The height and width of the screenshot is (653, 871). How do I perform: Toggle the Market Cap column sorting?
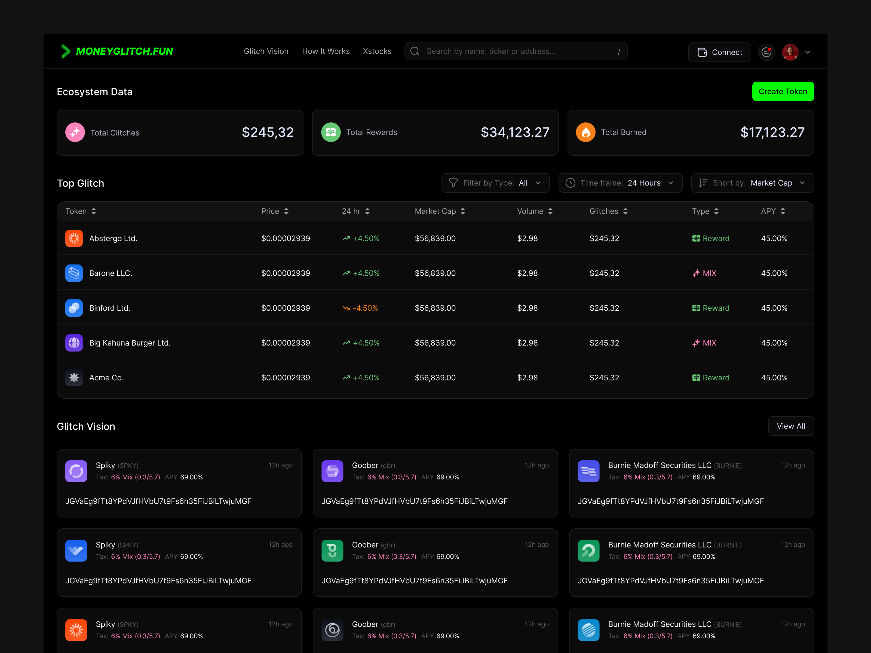tap(463, 211)
